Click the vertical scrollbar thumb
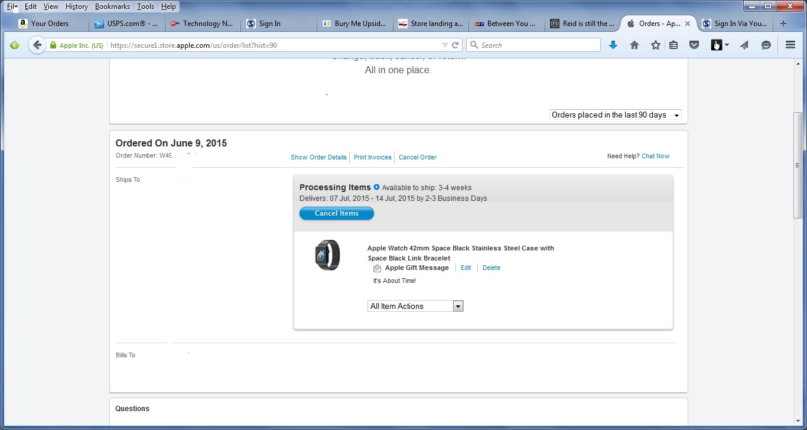Image resolution: width=807 pixels, height=430 pixels. tap(798, 165)
